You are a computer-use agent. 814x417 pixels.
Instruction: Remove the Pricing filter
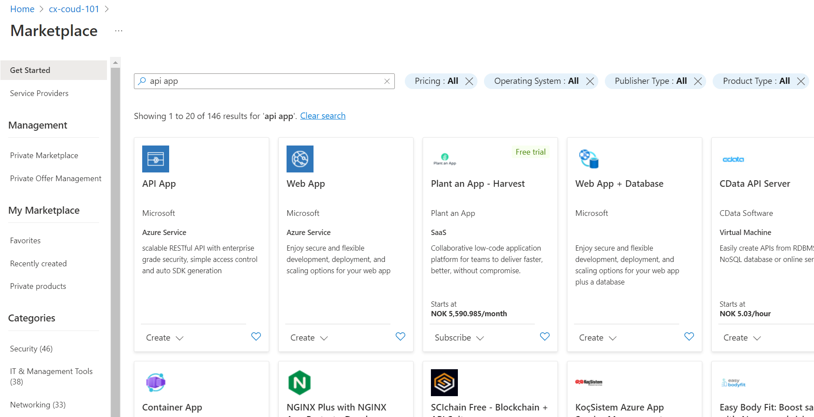click(469, 81)
